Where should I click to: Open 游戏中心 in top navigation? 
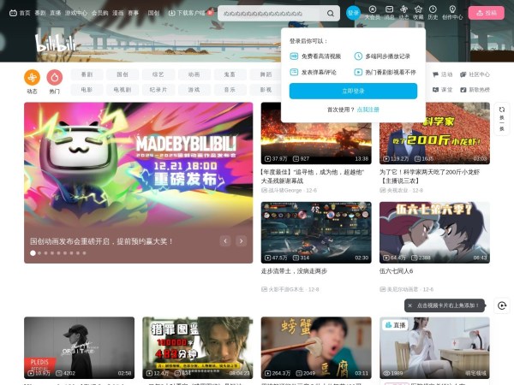(76, 14)
